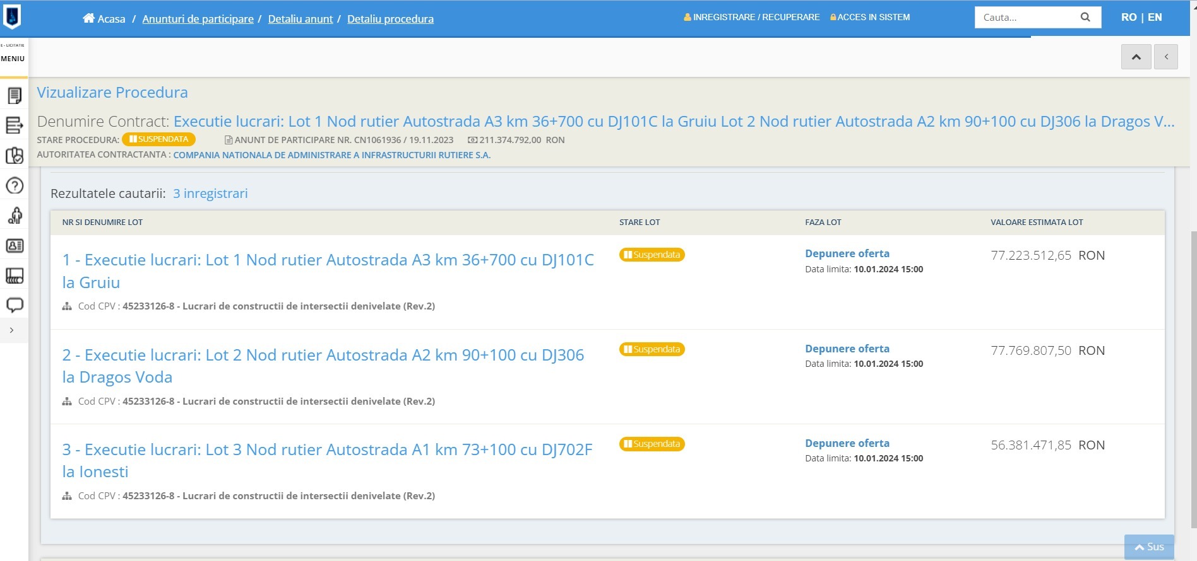Click the left chevron back button

click(x=1166, y=57)
